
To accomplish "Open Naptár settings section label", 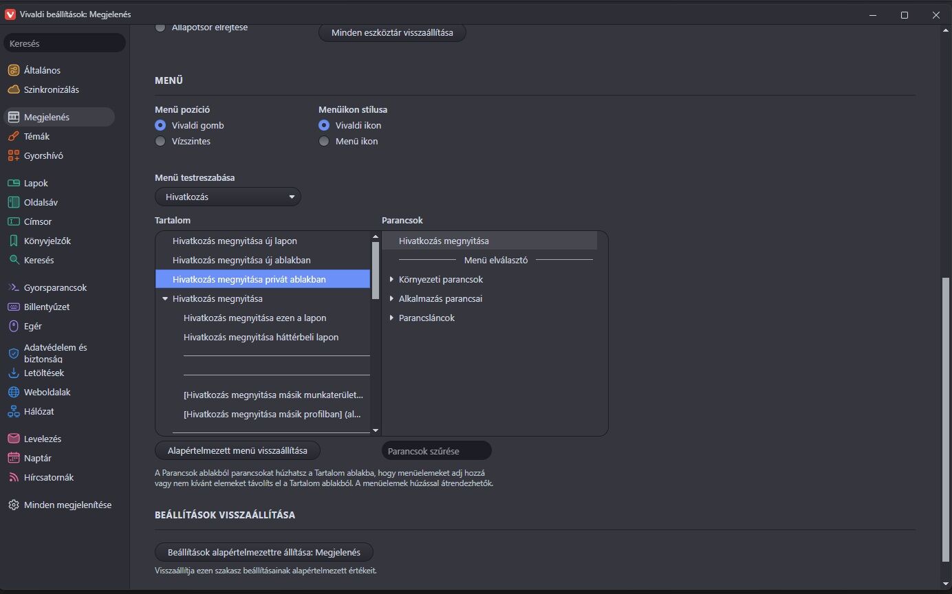I will [x=38, y=458].
